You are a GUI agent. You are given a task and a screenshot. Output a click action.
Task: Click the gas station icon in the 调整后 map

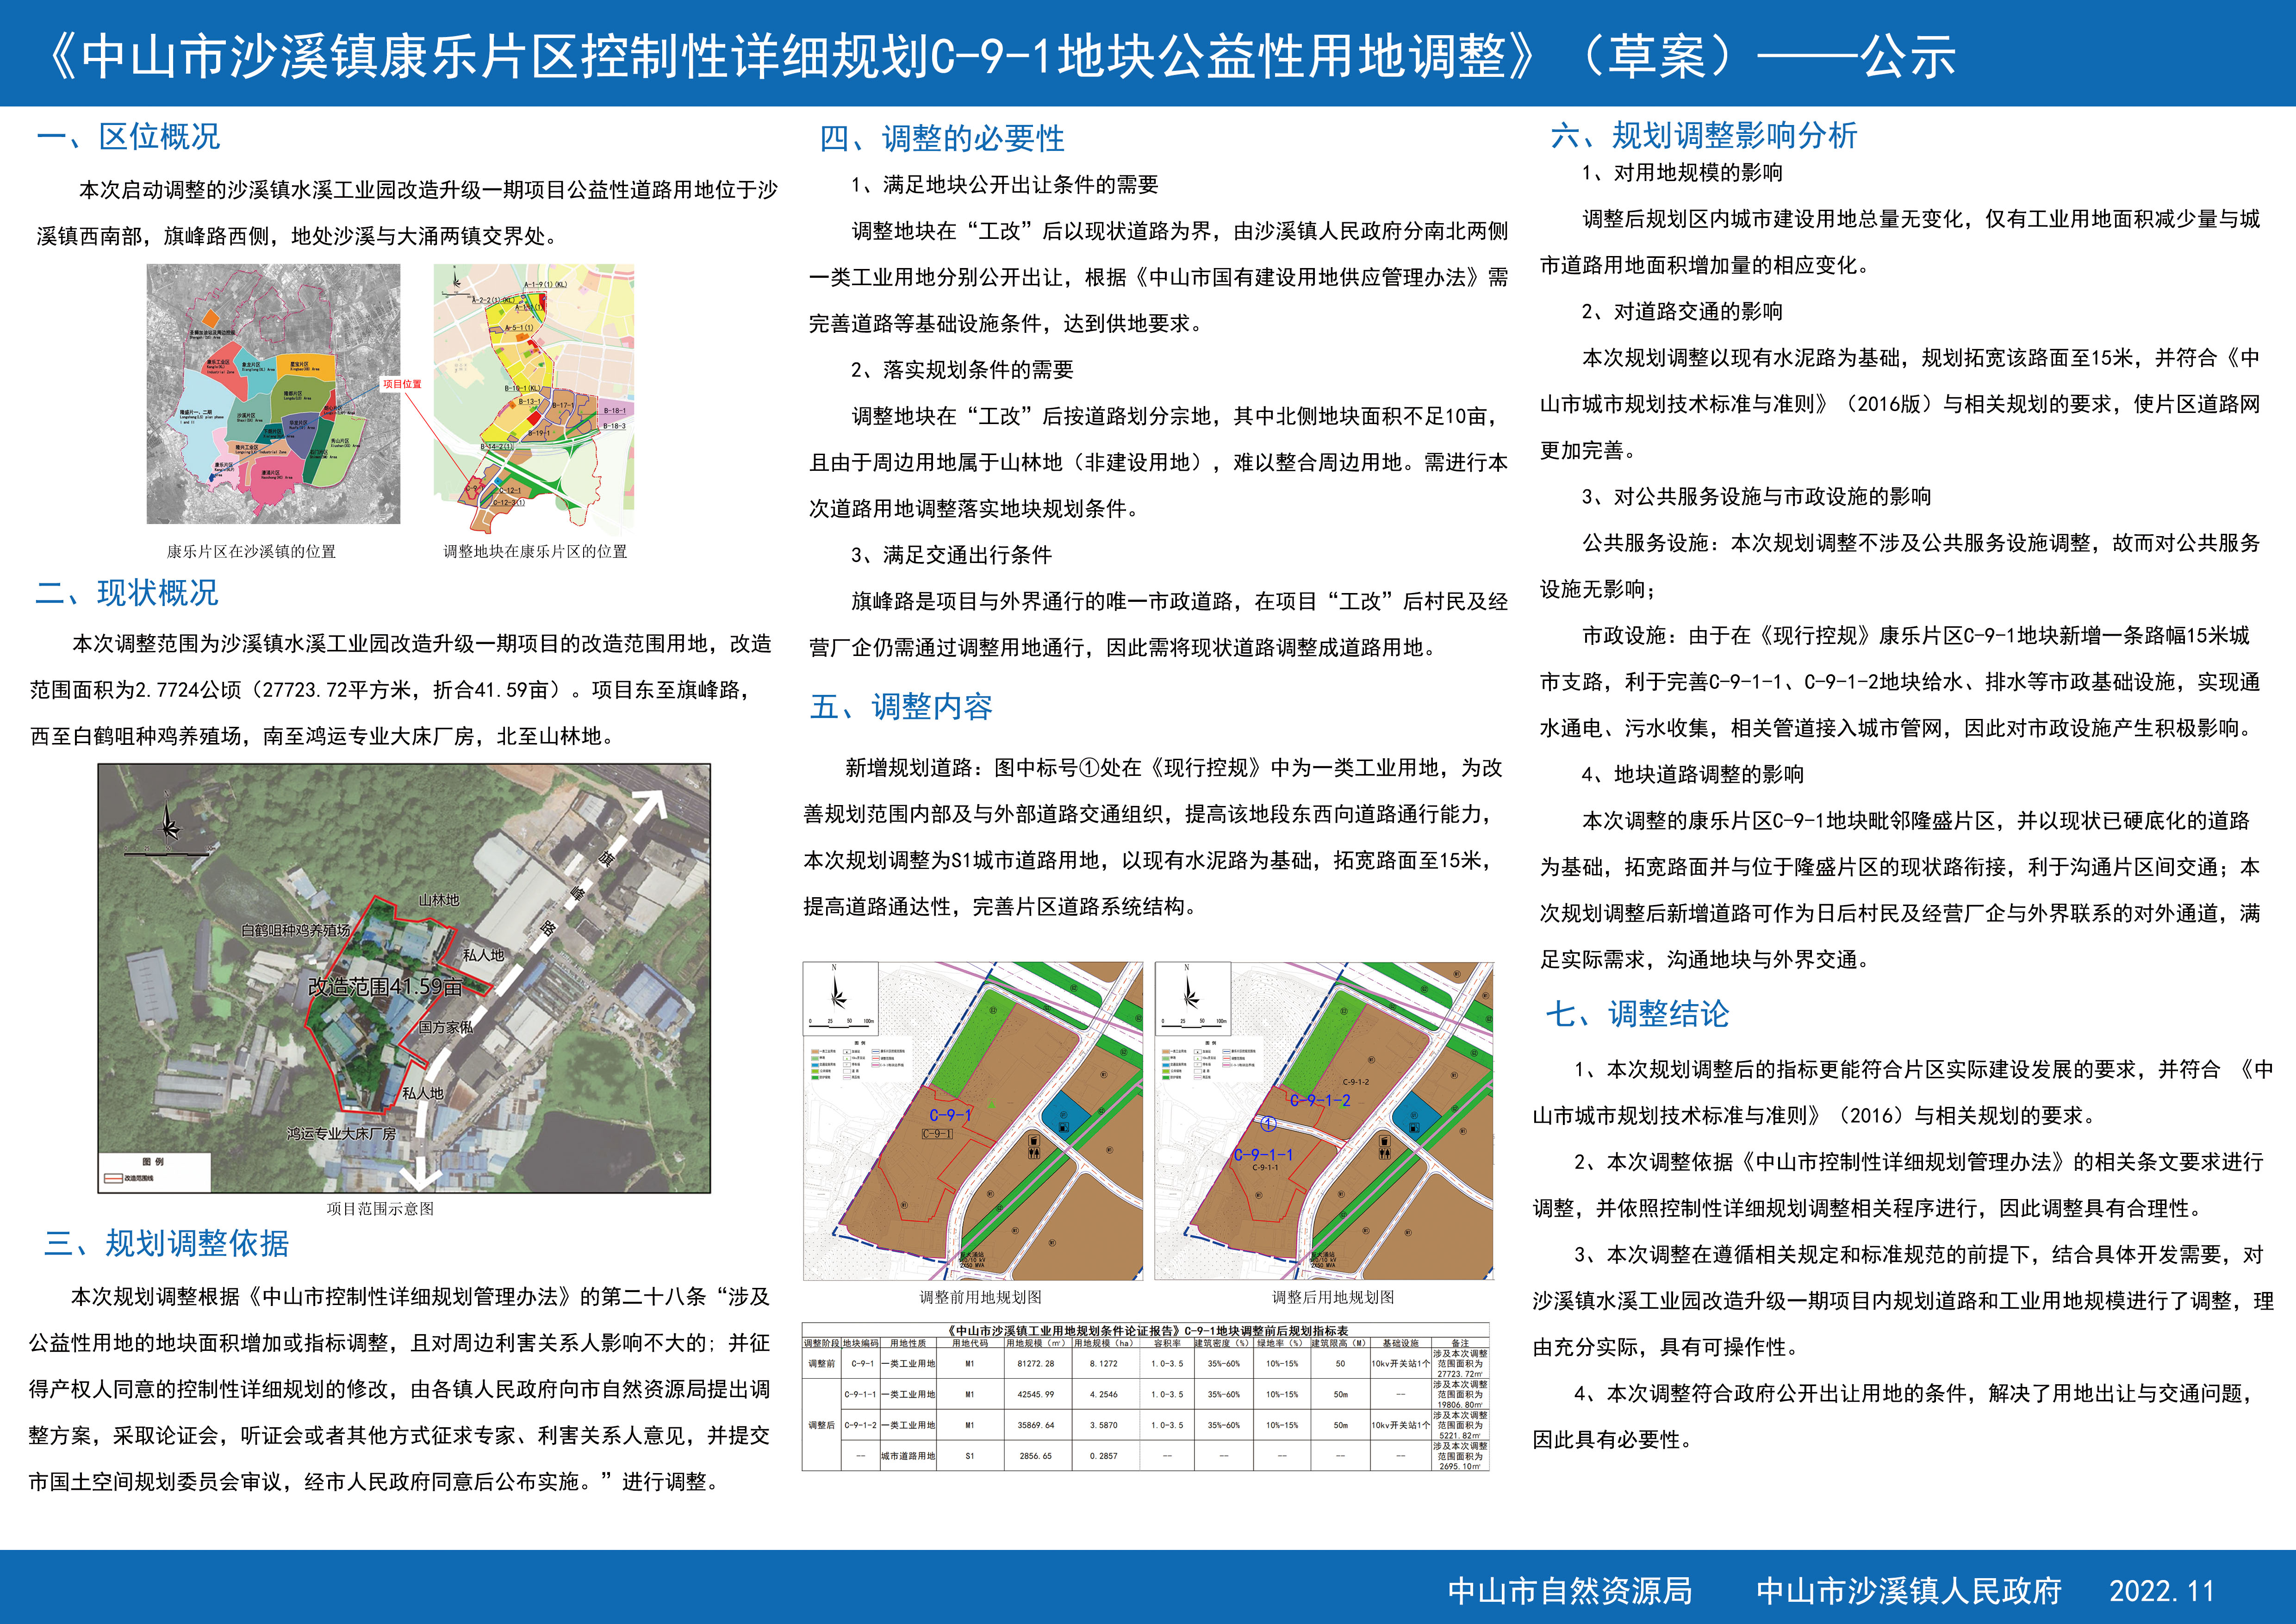pyautogui.click(x=1414, y=1128)
